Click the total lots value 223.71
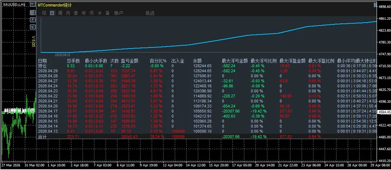391x170 pixels. pos(73,137)
